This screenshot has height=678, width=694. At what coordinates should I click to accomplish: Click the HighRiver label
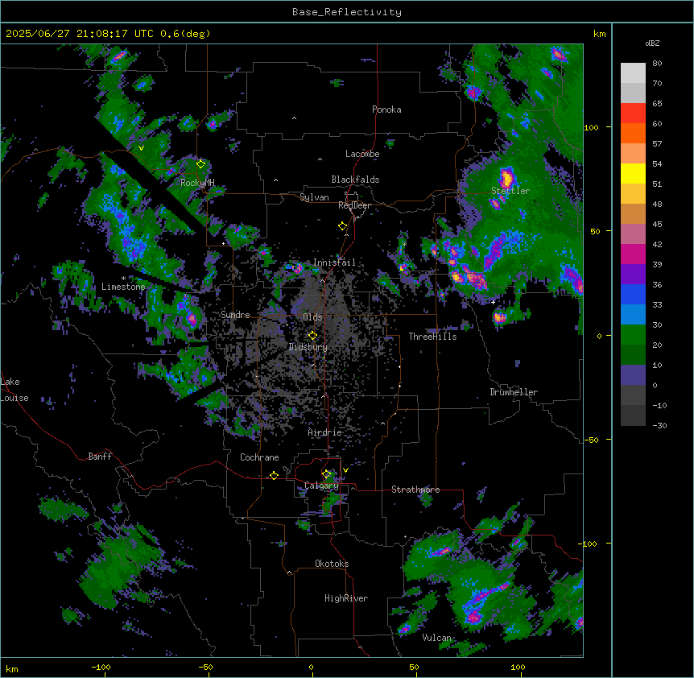pos(346,598)
